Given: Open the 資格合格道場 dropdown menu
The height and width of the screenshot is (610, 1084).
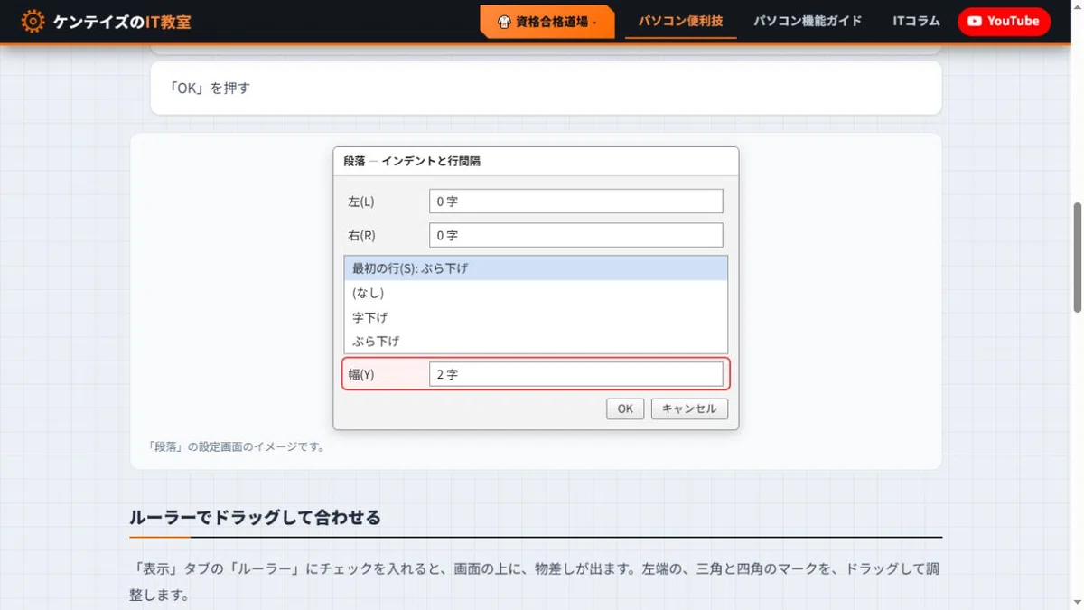Looking at the screenshot, I should (x=547, y=22).
